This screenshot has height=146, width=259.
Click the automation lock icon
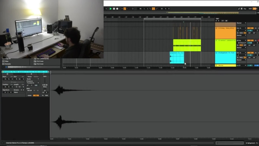coord(226,21)
